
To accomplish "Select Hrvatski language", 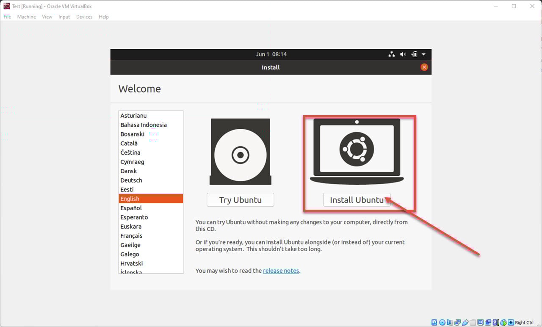I will click(x=151, y=263).
